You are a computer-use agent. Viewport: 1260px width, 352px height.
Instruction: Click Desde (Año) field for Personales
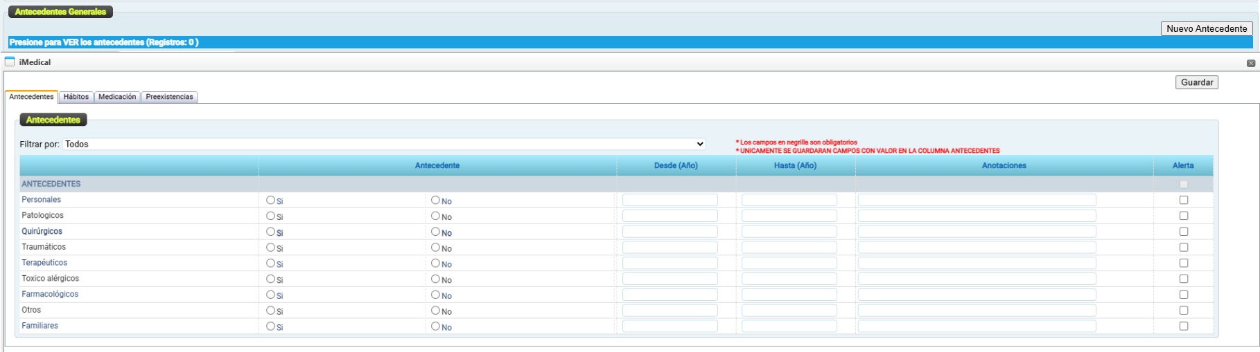point(670,200)
